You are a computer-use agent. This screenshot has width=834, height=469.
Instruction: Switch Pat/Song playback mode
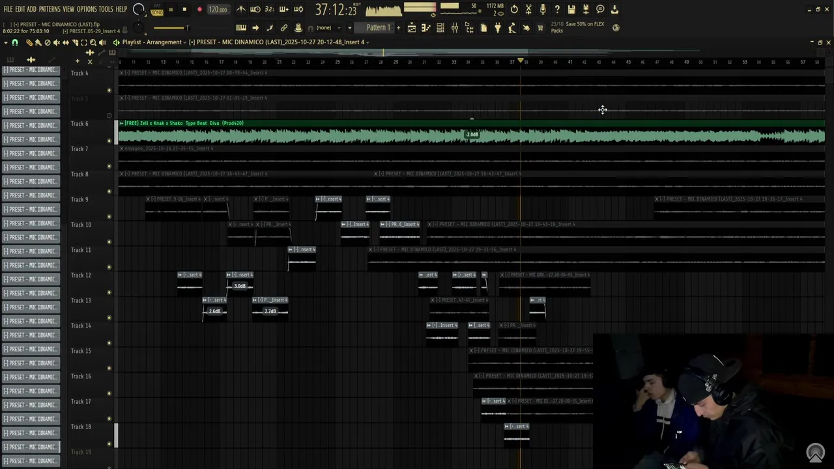click(157, 10)
